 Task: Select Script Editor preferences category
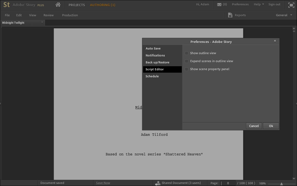[x=162, y=69]
